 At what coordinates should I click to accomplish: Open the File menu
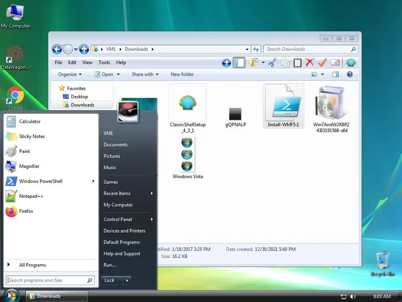click(x=58, y=63)
